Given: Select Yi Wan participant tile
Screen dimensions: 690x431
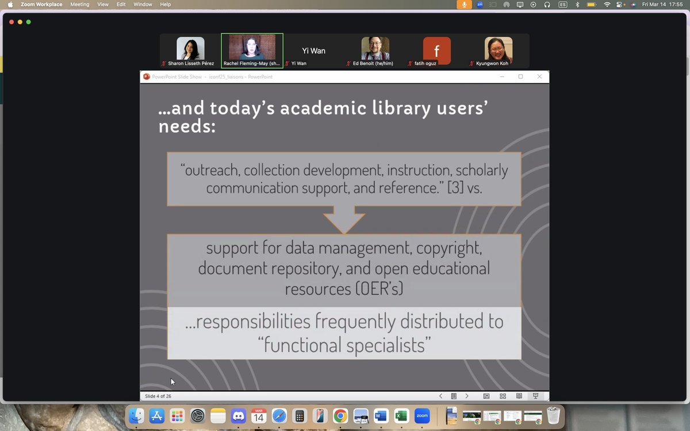Looking at the screenshot, I should tap(314, 51).
